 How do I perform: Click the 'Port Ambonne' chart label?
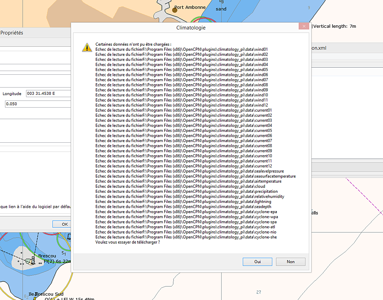click(190, 7)
